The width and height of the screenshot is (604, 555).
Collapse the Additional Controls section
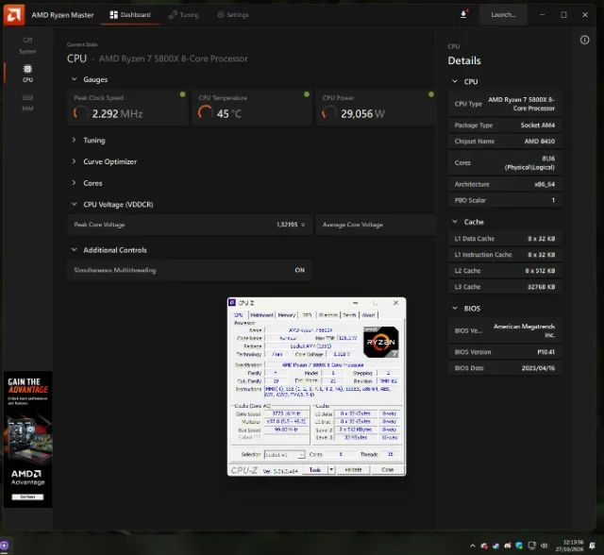coord(74,249)
